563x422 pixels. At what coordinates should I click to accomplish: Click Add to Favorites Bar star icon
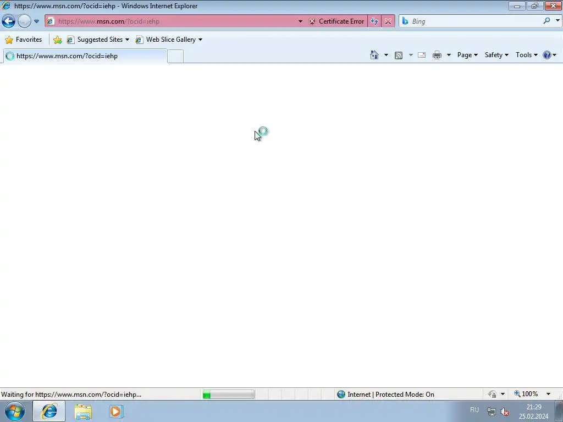point(57,40)
